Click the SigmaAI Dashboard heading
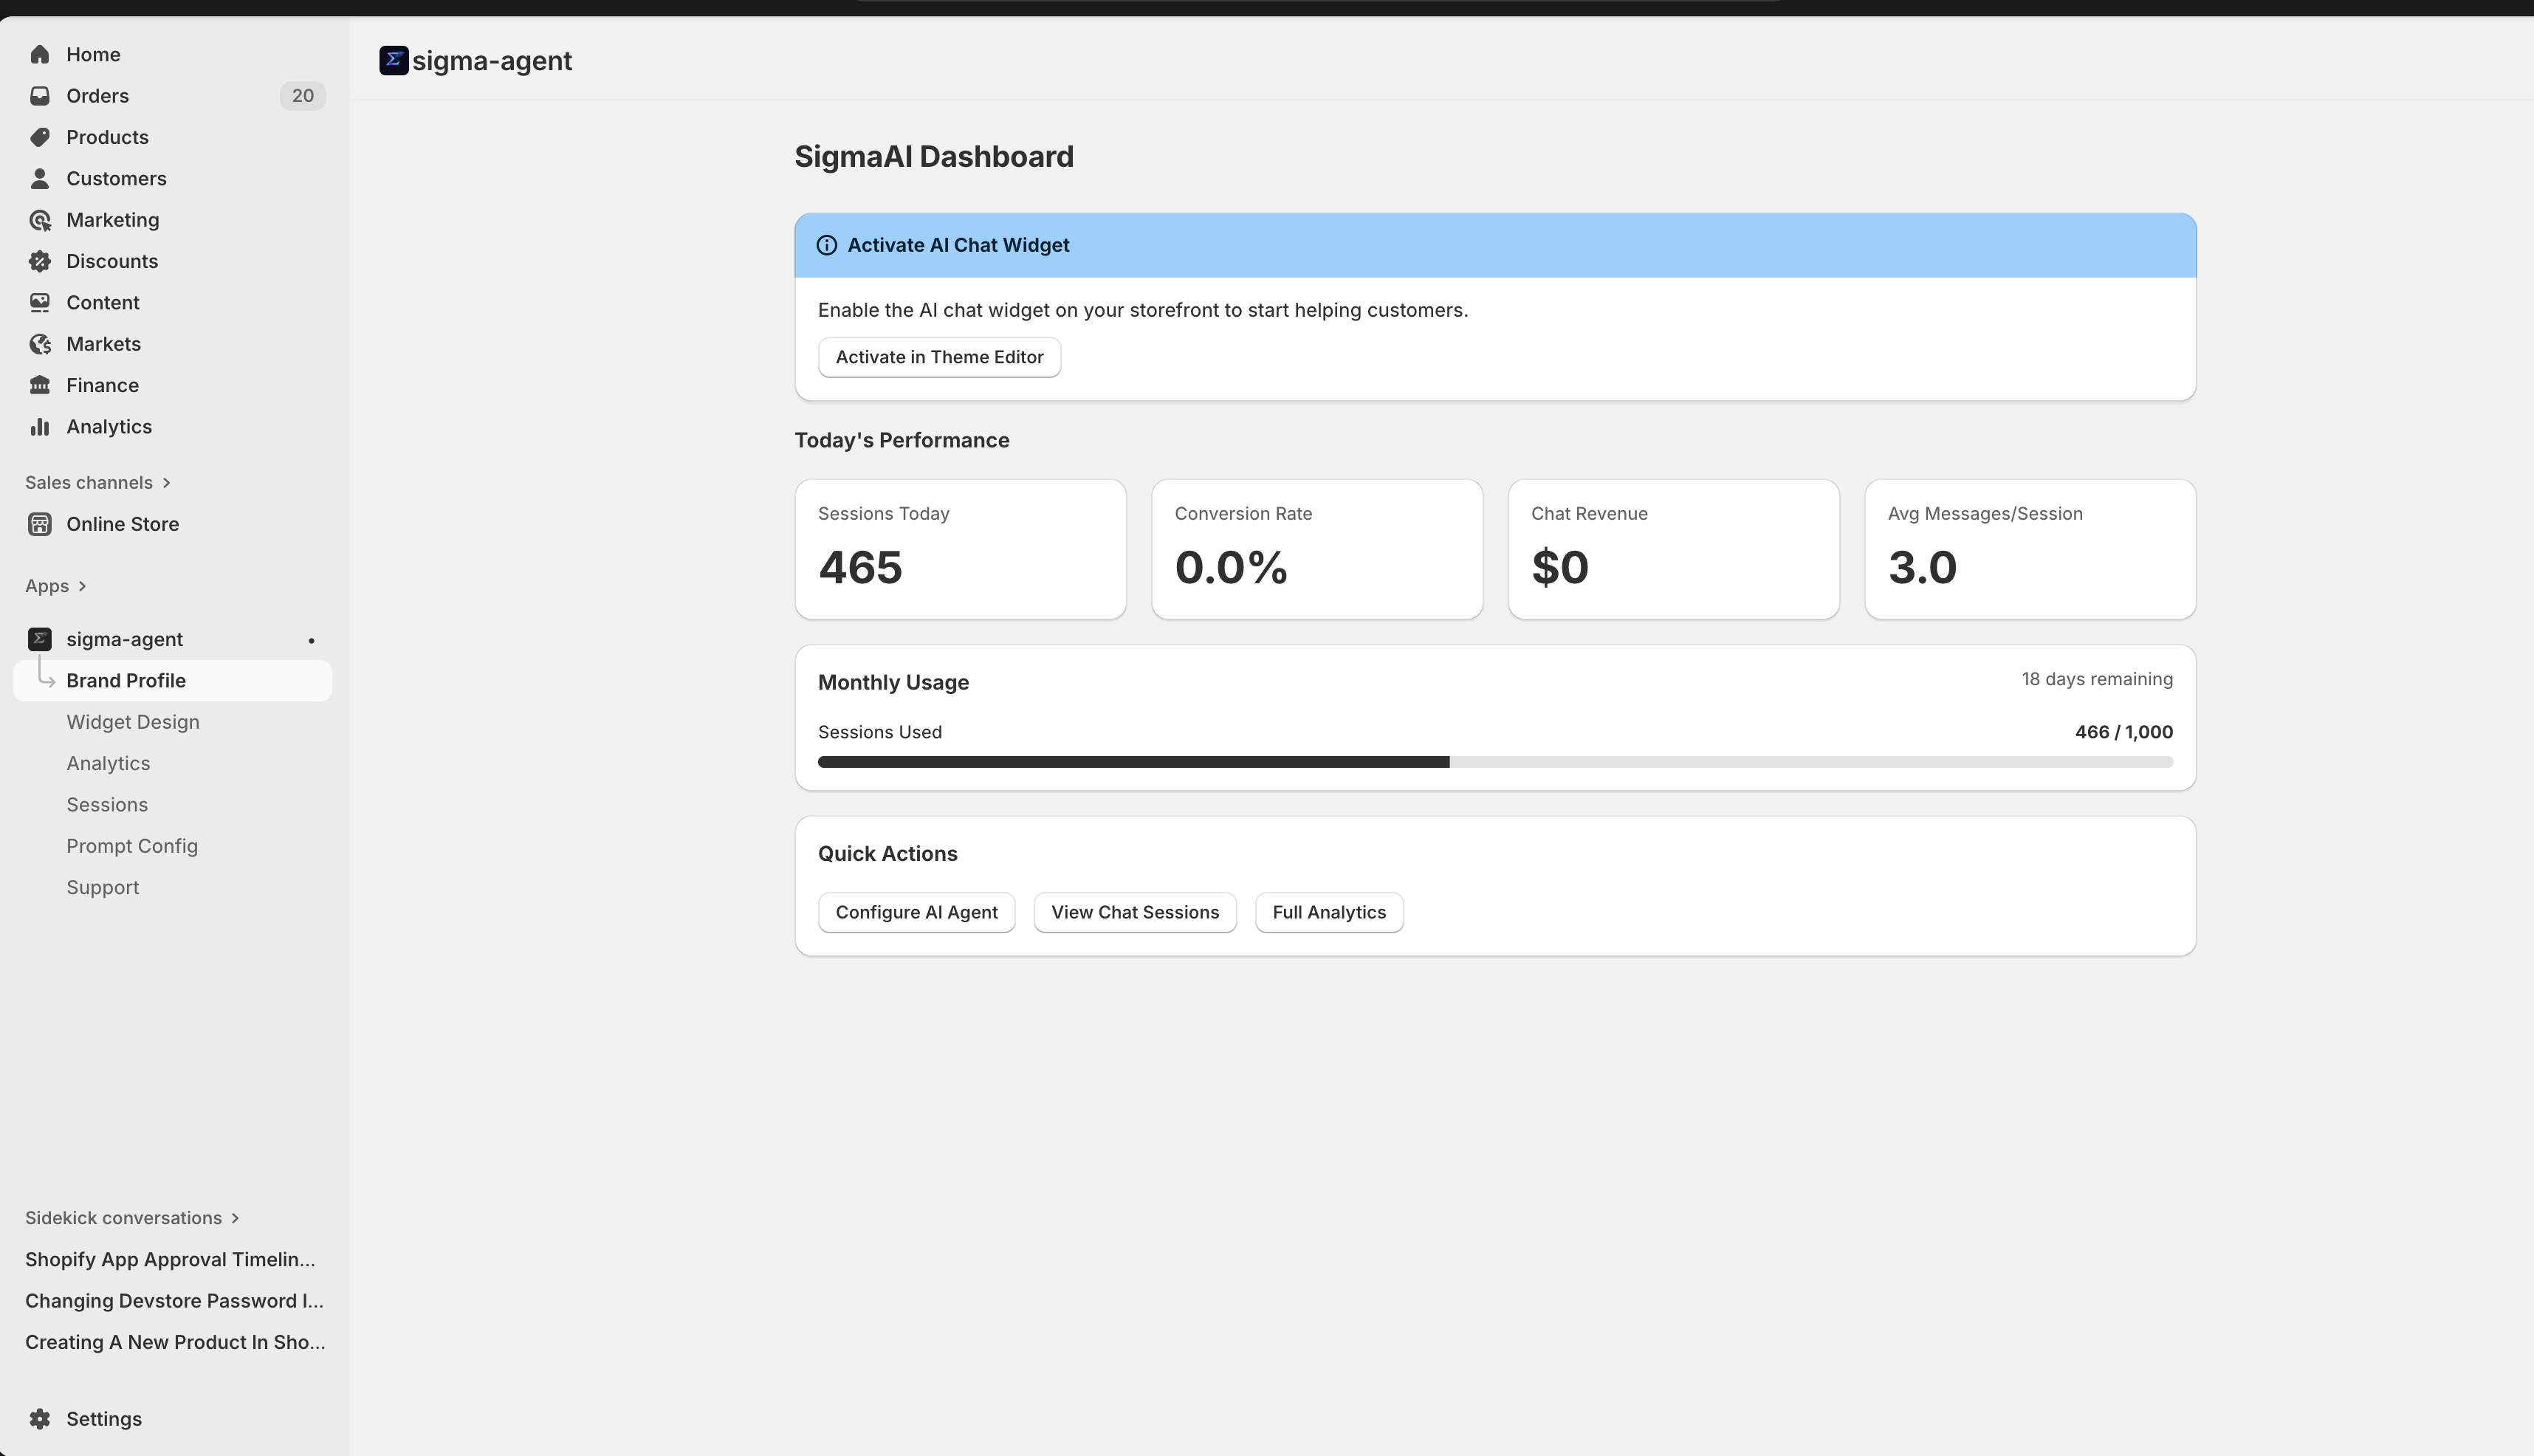2534x1456 pixels. tap(934, 157)
